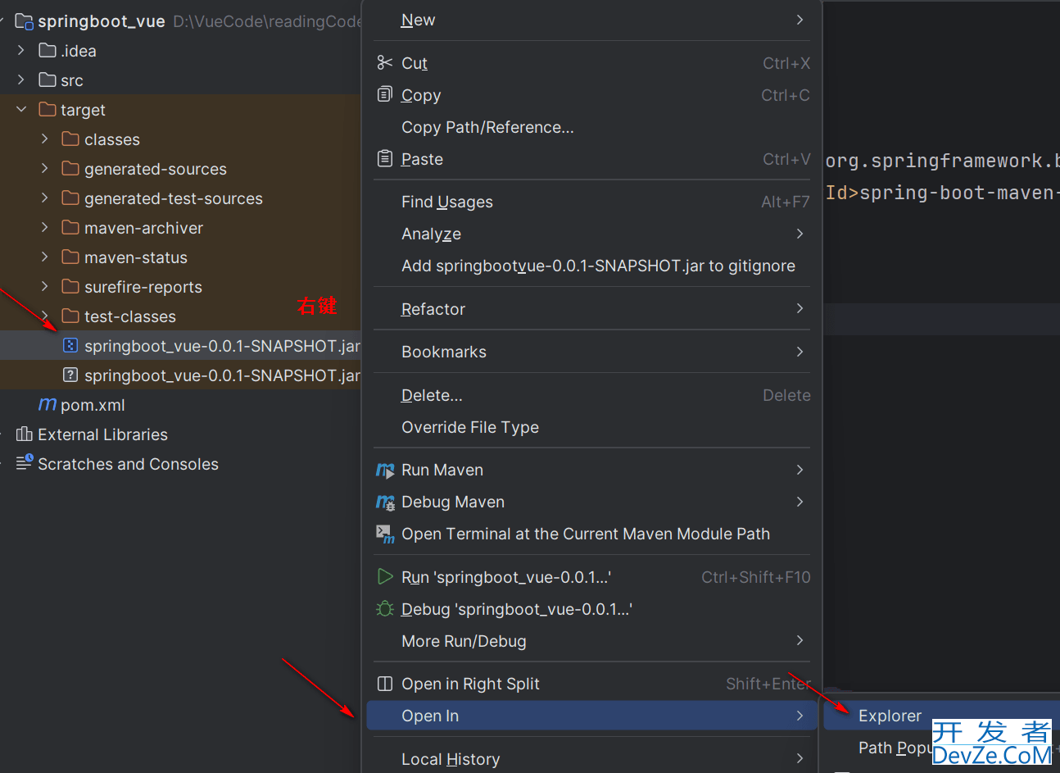Image resolution: width=1060 pixels, height=773 pixels.
Task: Collapse the target folder chevron
Action: tap(21, 109)
